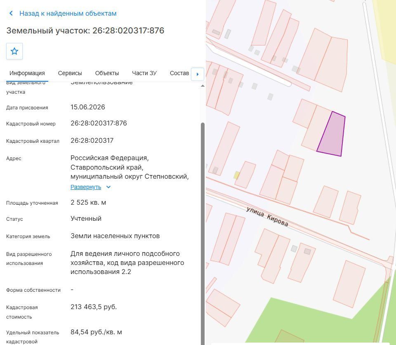Open the Объекты tab
The image size is (396, 345).
coord(107,73)
